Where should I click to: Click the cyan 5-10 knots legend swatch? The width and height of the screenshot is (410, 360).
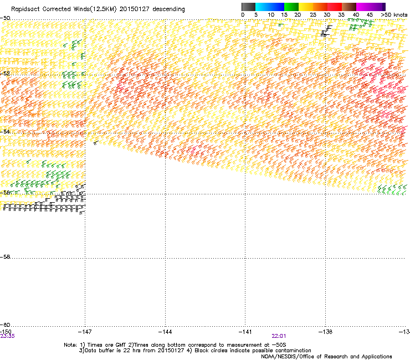[x=263, y=7]
